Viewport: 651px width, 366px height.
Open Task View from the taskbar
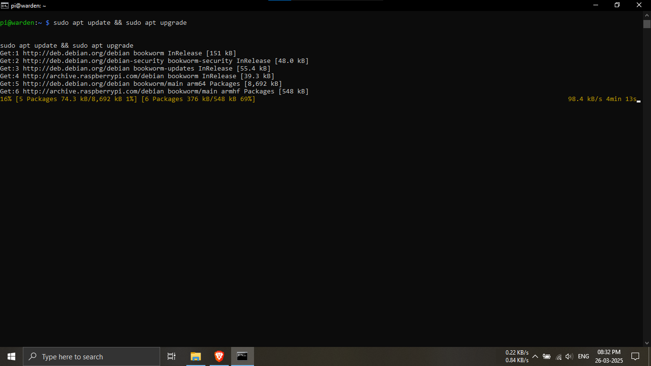pyautogui.click(x=172, y=356)
